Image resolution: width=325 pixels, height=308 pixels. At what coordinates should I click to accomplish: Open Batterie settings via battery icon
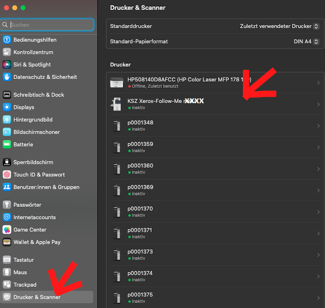coord(7,145)
